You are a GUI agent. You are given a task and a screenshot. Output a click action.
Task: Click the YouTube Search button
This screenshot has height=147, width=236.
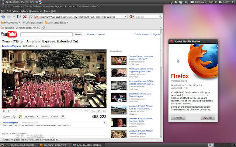click(x=78, y=34)
